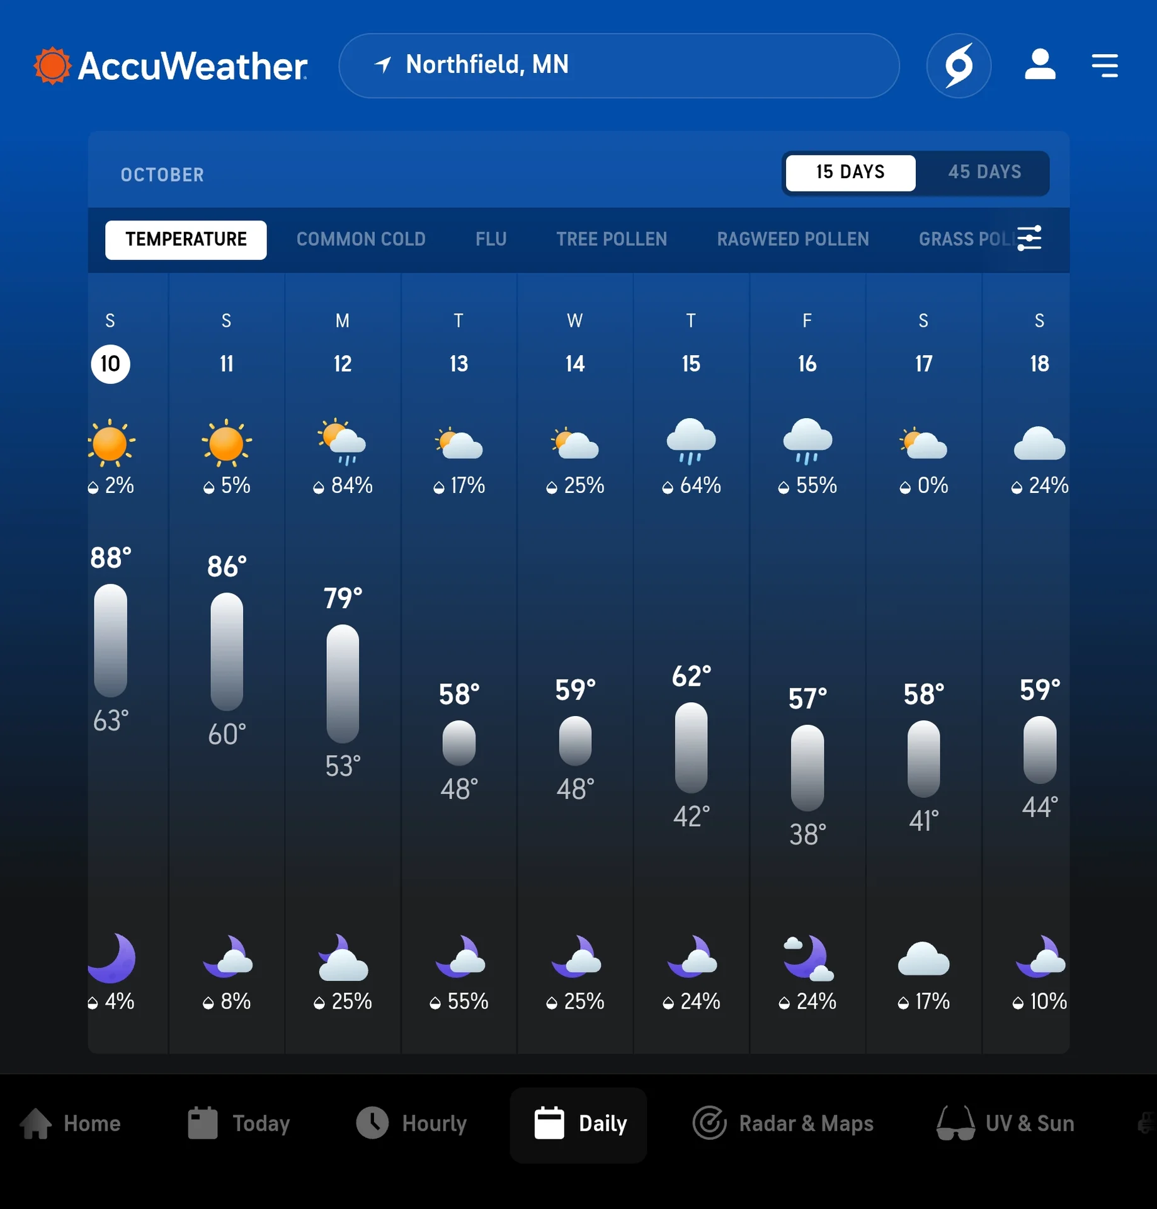Click the 62° to 42° temperature bar

pyautogui.click(x=691, y=747)
